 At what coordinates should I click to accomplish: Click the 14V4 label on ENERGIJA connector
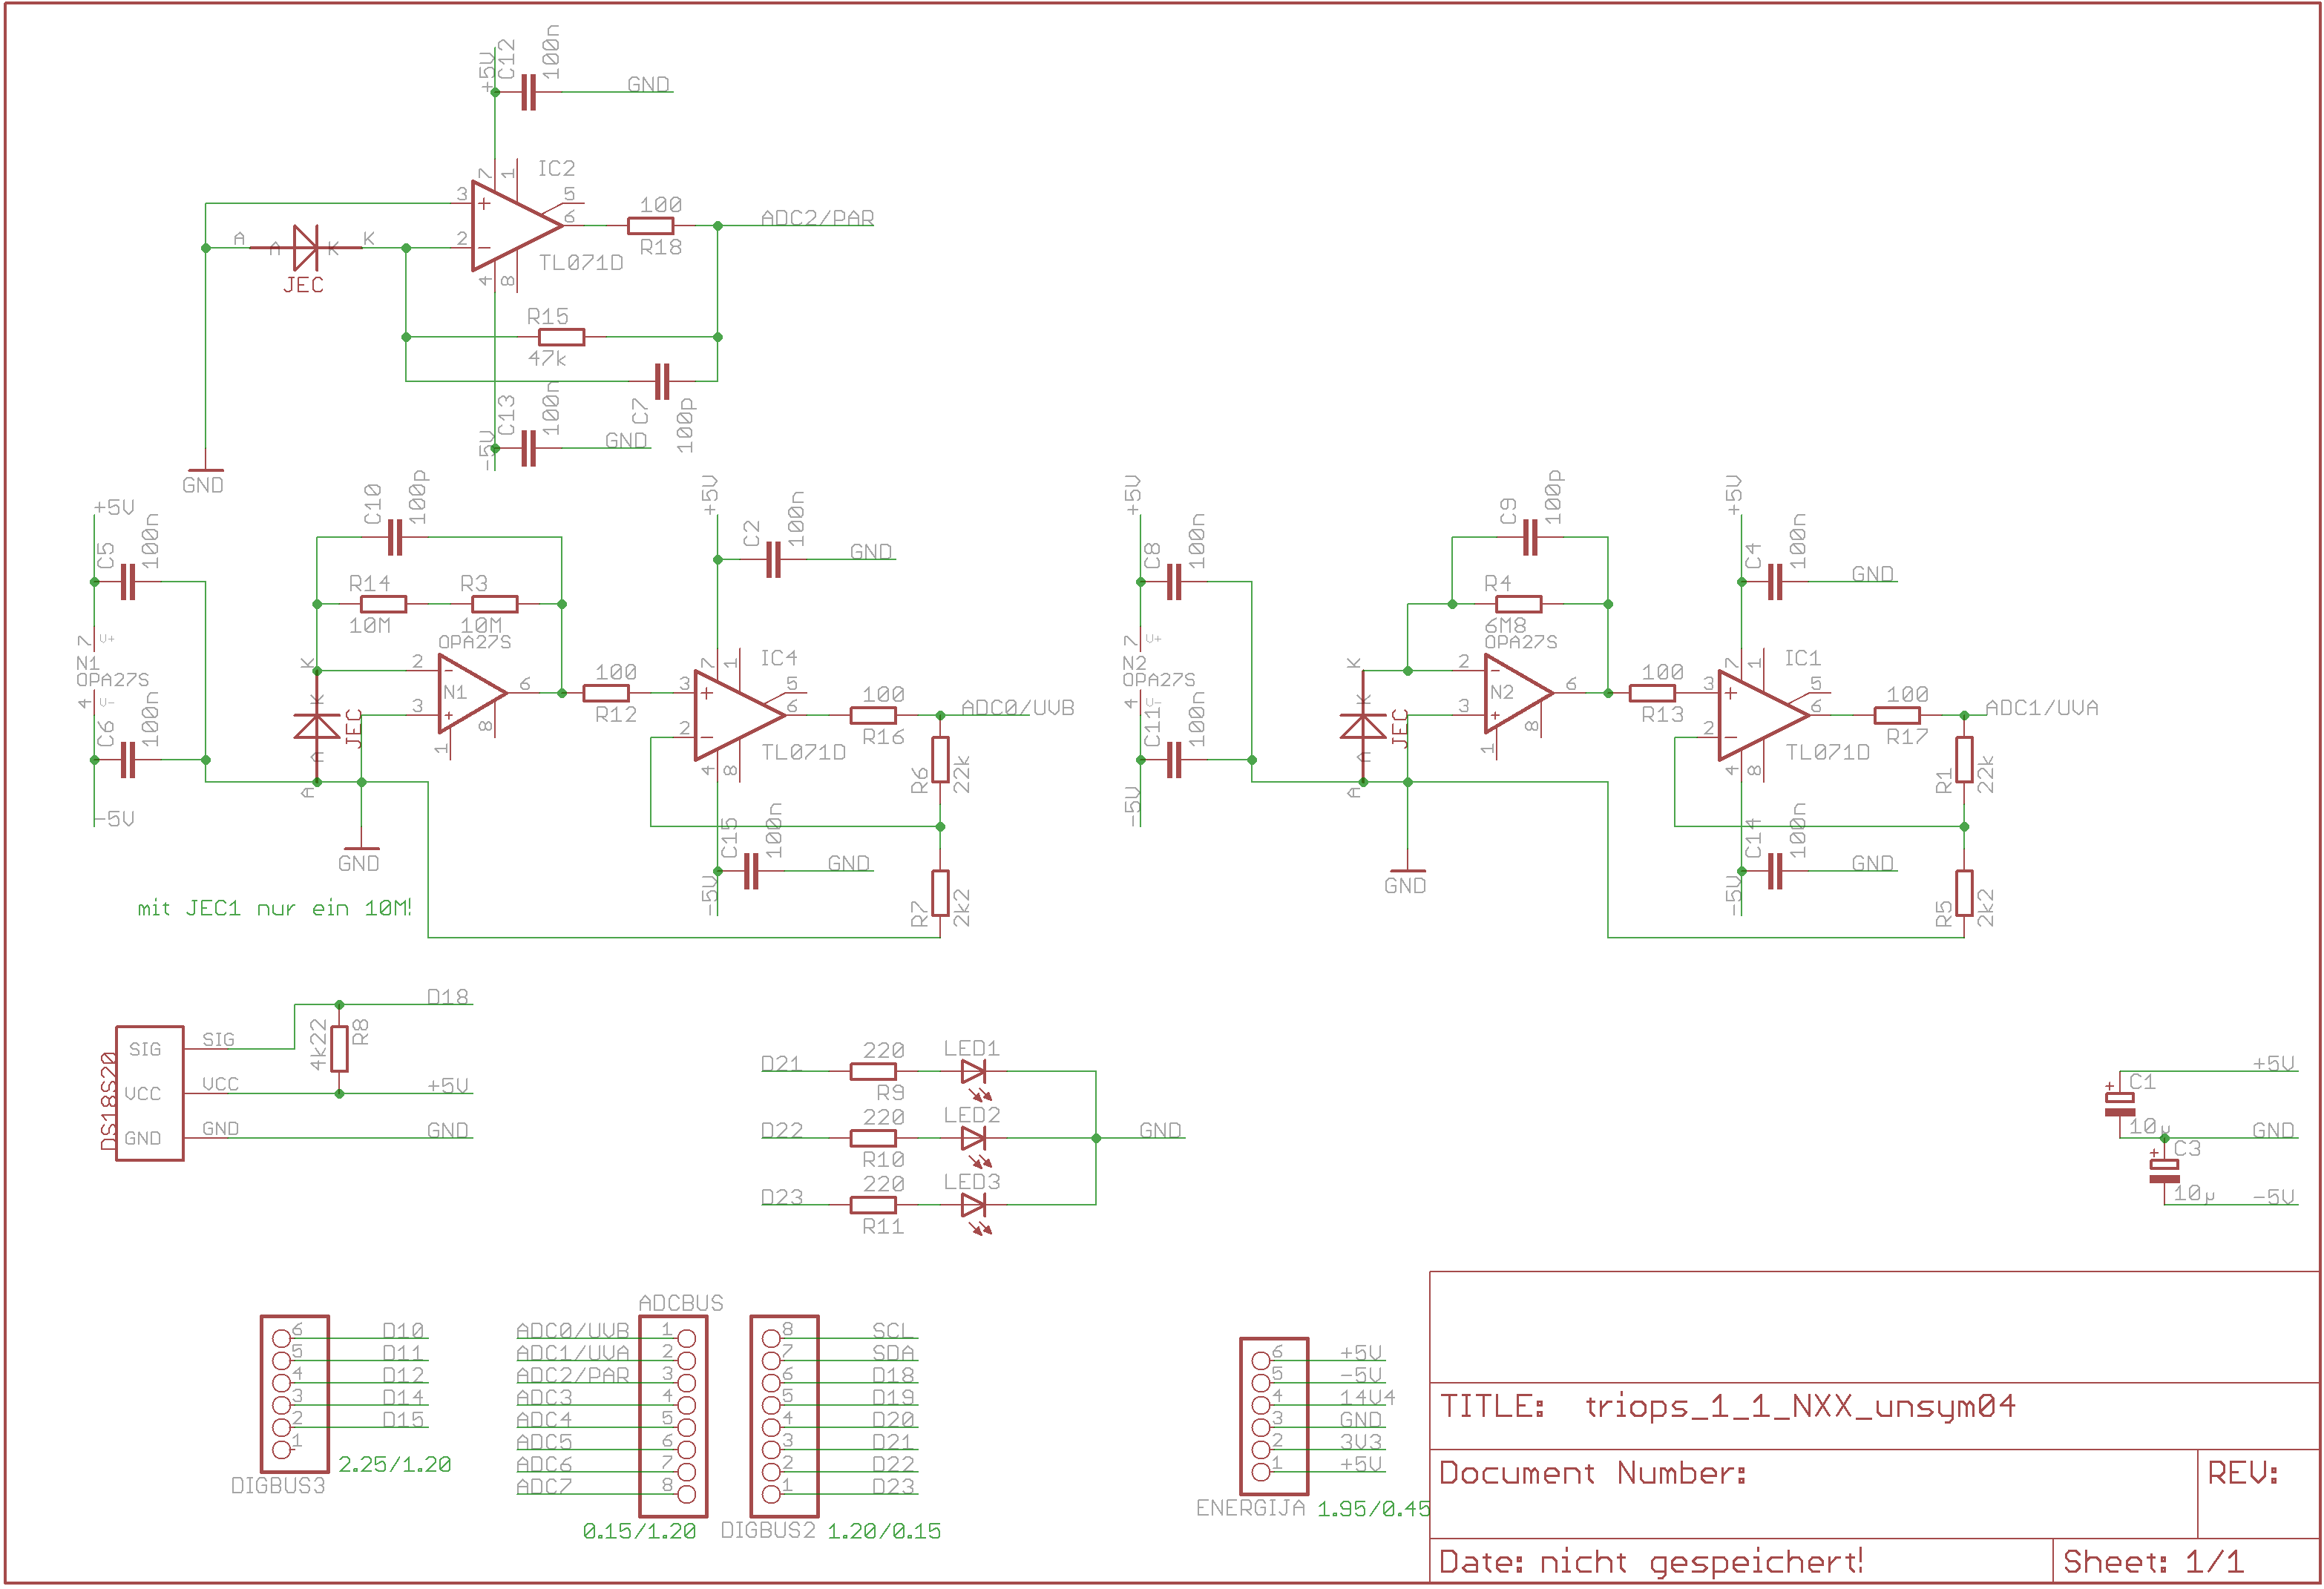(x=1367, y=1397)
